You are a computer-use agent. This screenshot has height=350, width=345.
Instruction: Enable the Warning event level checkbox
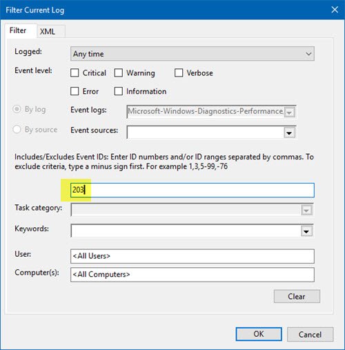119,73
